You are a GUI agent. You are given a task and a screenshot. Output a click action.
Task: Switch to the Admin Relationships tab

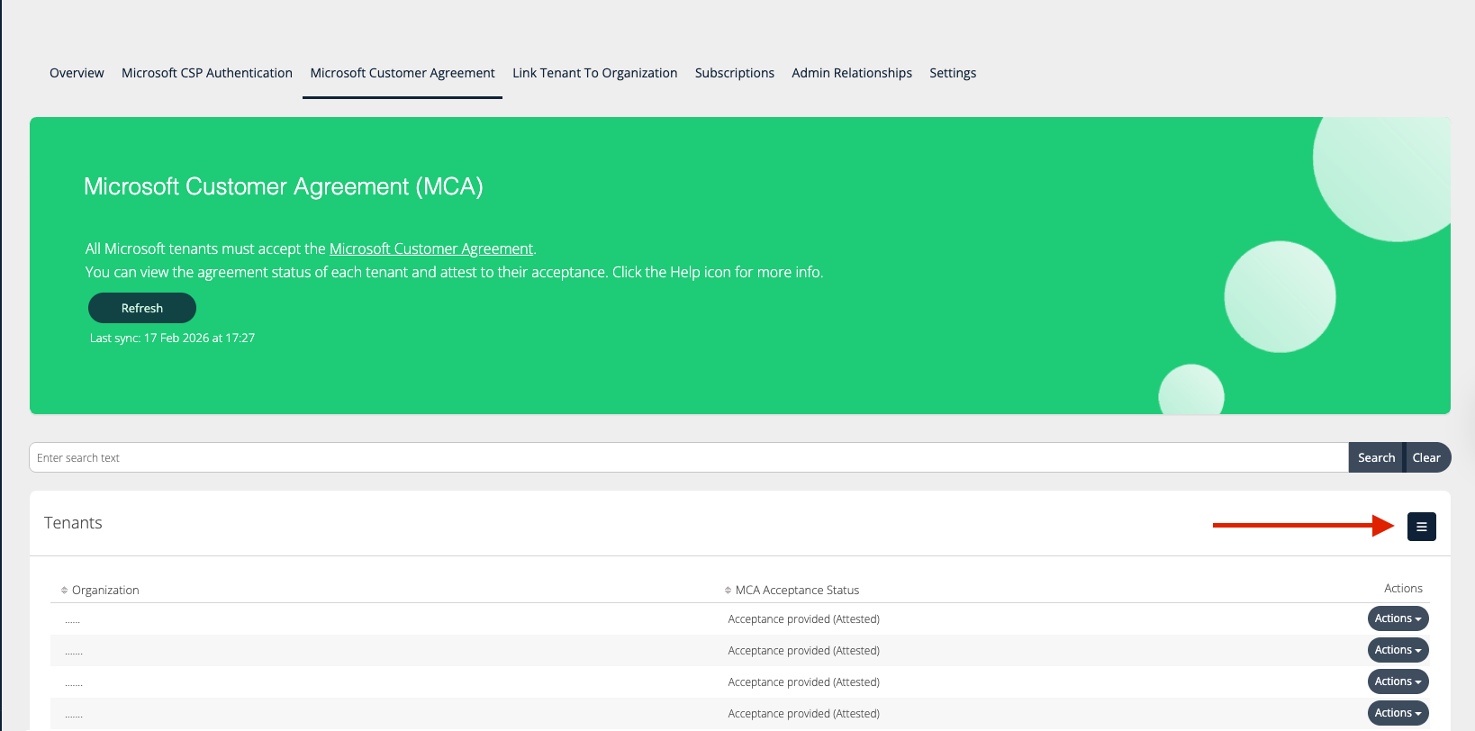[852, 73]
